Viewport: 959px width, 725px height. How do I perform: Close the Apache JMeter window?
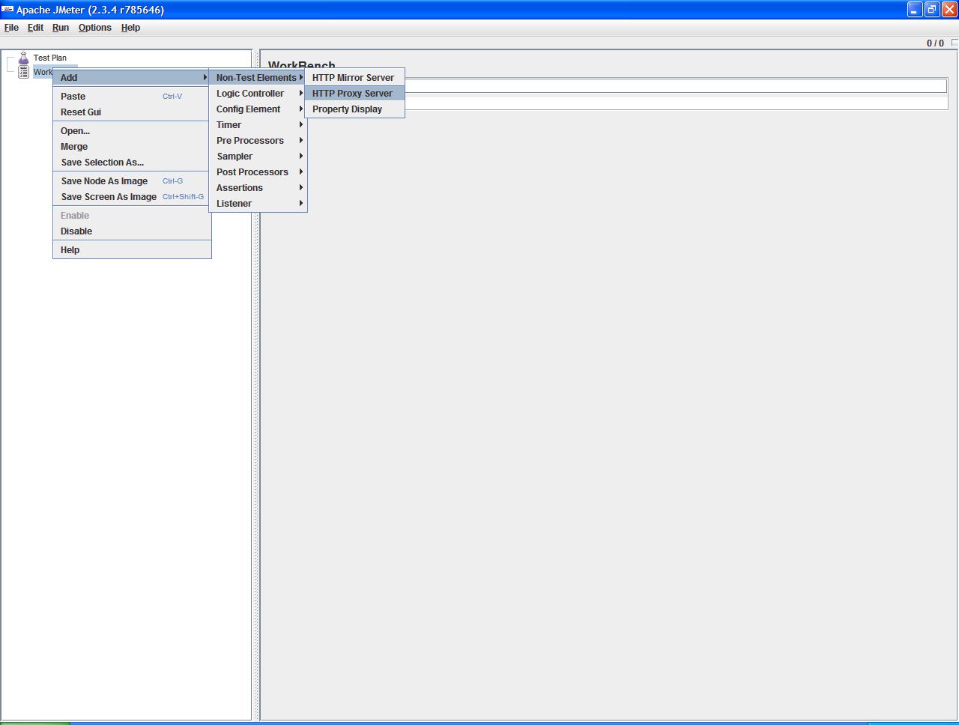point(949,10)
